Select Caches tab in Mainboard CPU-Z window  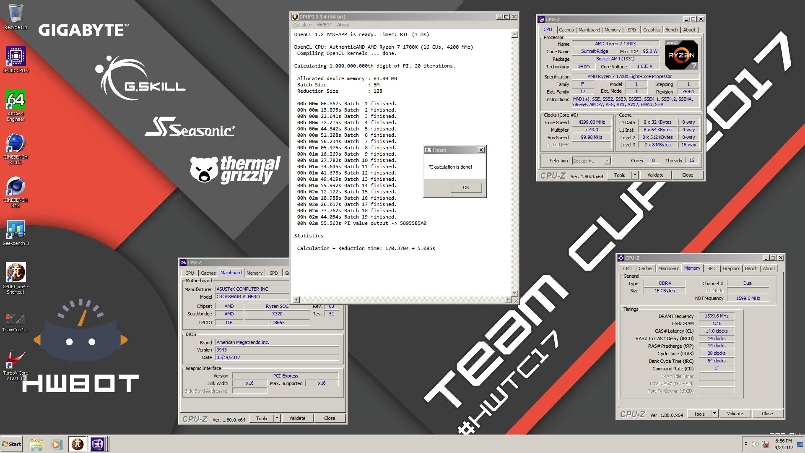point(208,273)
